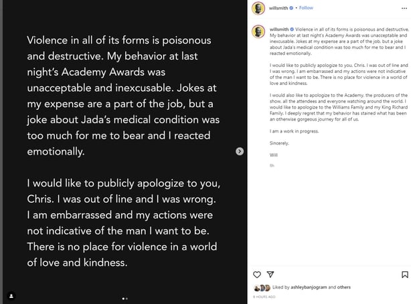
Task: Click the verified badge next to willsmith header
Action: coord(292,8)
